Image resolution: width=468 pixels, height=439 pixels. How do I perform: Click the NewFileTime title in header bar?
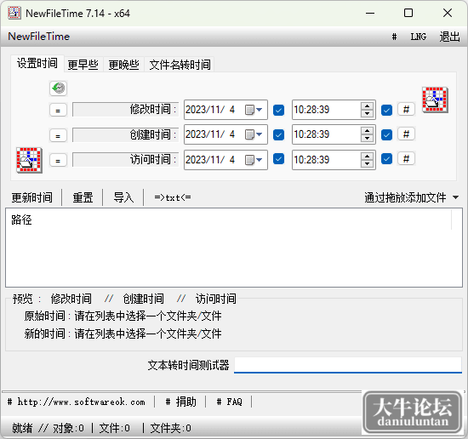[x=39, y=37]
